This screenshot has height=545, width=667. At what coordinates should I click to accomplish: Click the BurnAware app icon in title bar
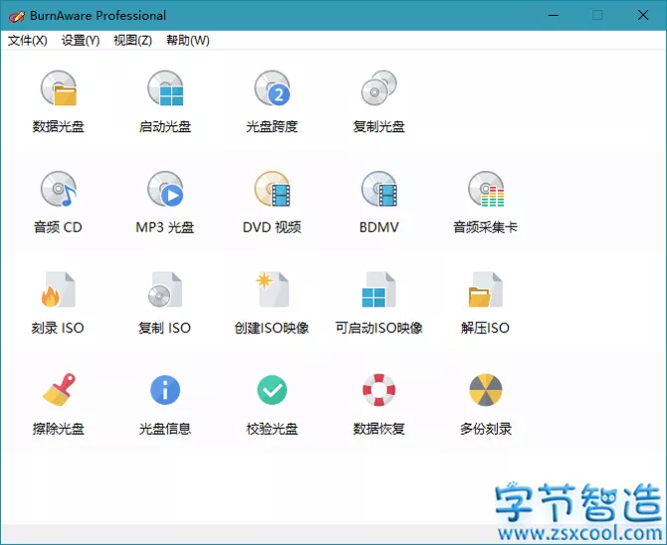click(x=16, y=16)
